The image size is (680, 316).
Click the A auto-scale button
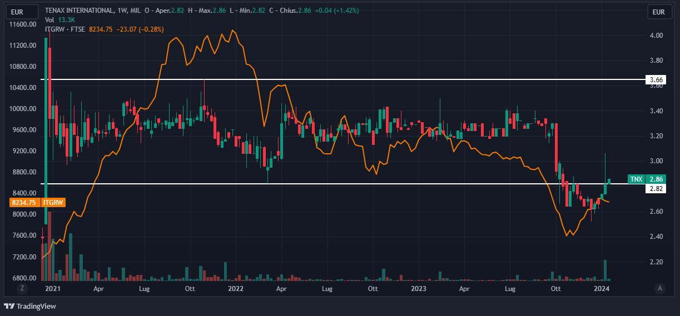pyautogui.click(x=660, y=288)
